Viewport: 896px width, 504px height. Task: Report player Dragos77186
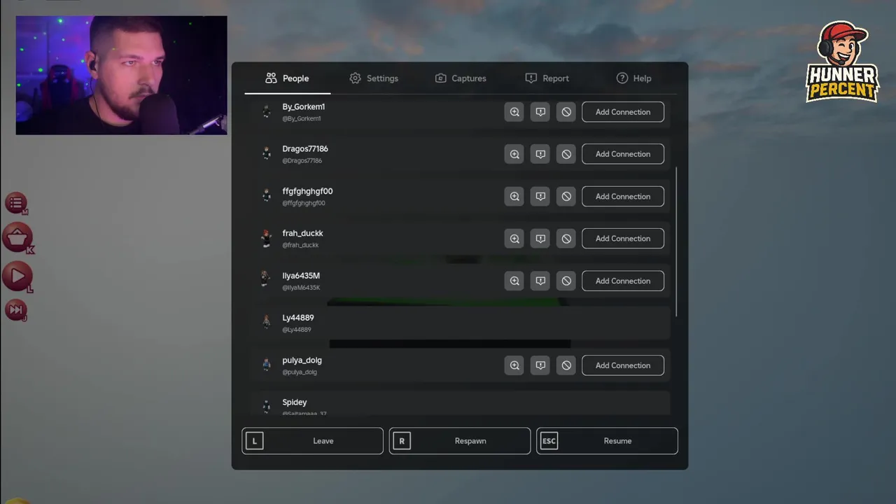pyautogui.click(x=540, y=154)
